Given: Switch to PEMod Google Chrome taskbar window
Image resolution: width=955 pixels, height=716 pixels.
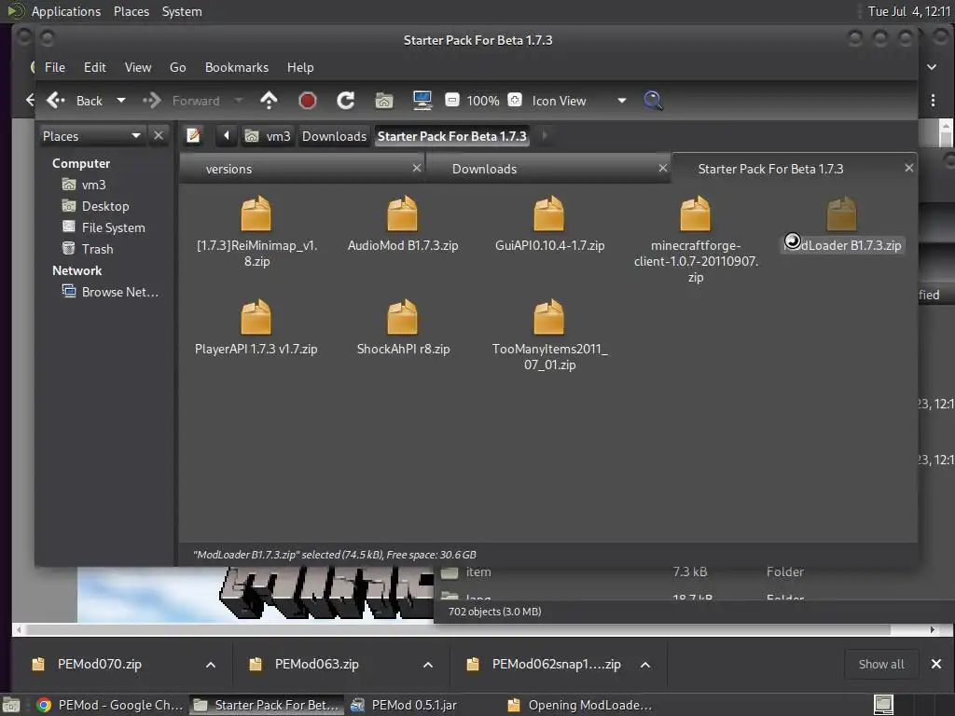Looking at the screenshot, I should [110, 705].
